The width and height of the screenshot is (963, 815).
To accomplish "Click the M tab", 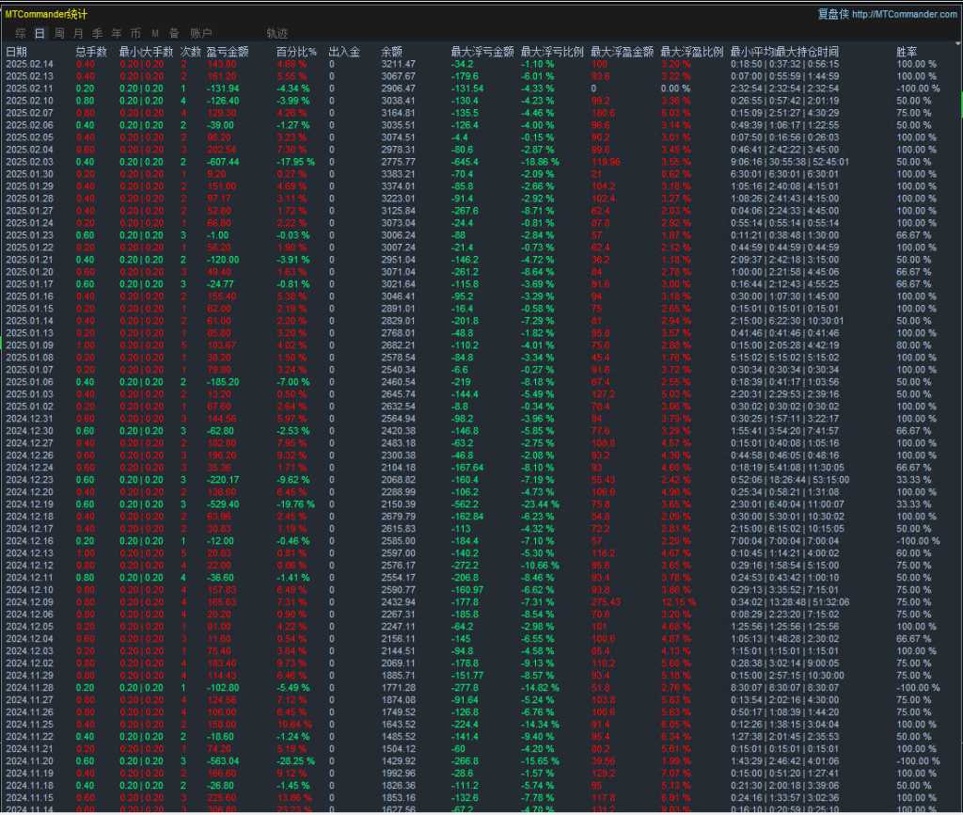I will click(155, 33).
